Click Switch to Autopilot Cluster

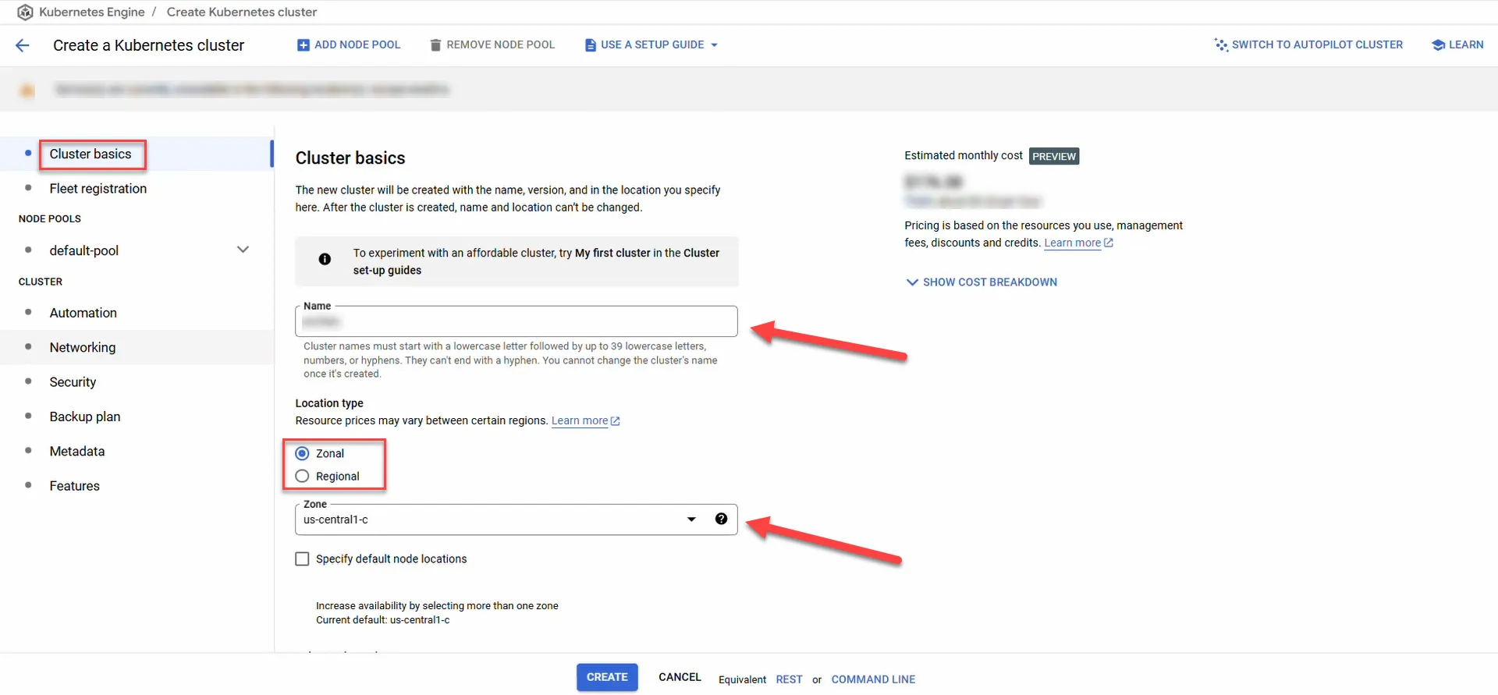point(1308,44)
